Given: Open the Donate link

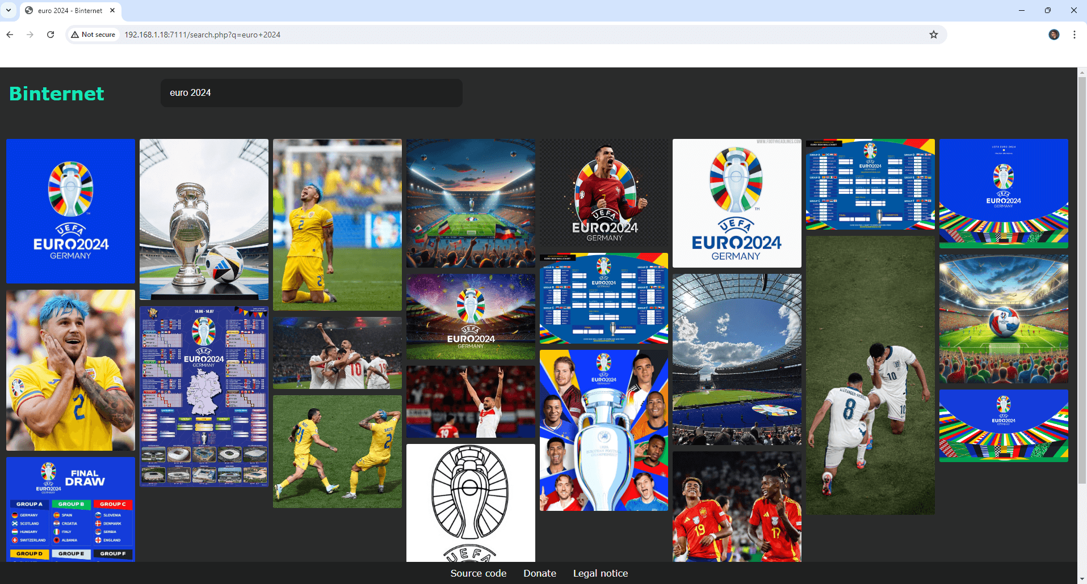Looking at the screenshot, I should click(x=540, y=573).
